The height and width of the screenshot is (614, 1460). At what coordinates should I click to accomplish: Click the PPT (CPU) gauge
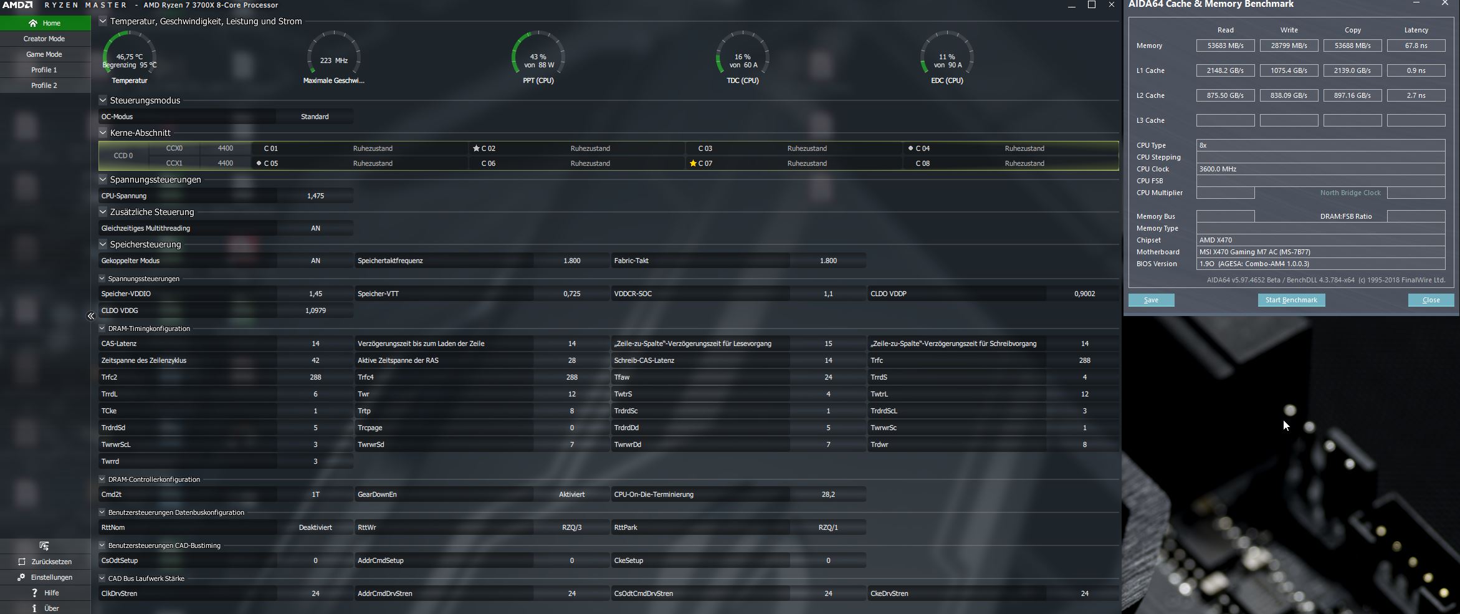tap(538, 57)
